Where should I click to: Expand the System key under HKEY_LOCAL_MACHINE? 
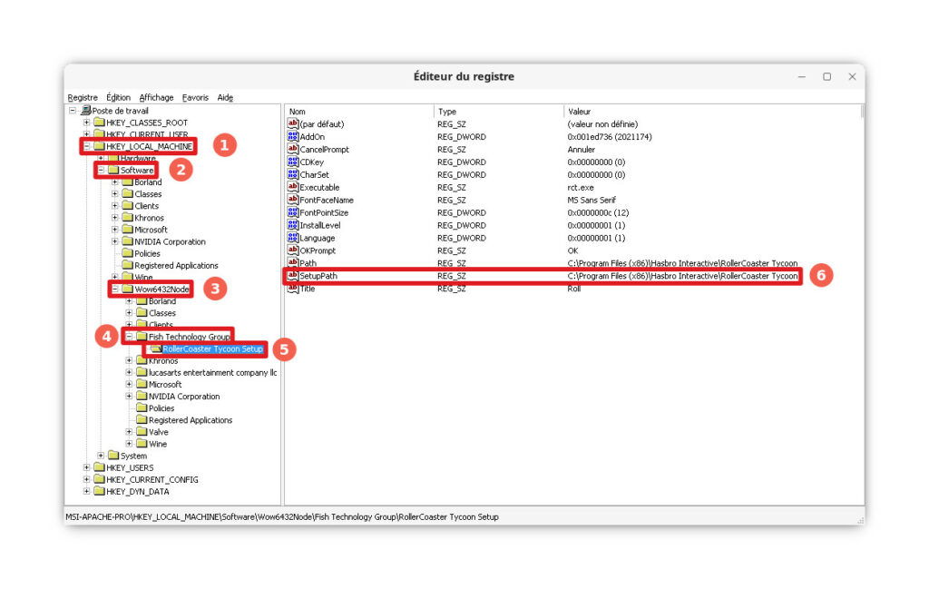[x=101, y=456]
